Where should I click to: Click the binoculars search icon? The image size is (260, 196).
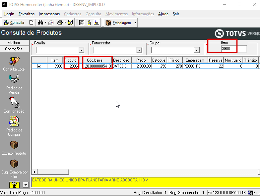(40, 23)
